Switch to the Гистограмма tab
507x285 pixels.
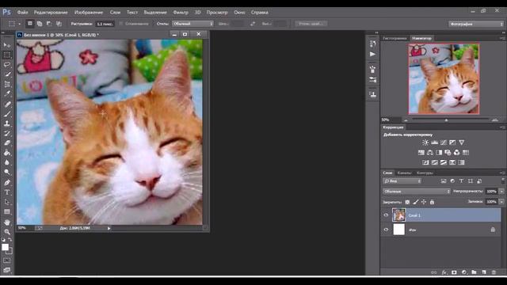[x=395, y=38]
